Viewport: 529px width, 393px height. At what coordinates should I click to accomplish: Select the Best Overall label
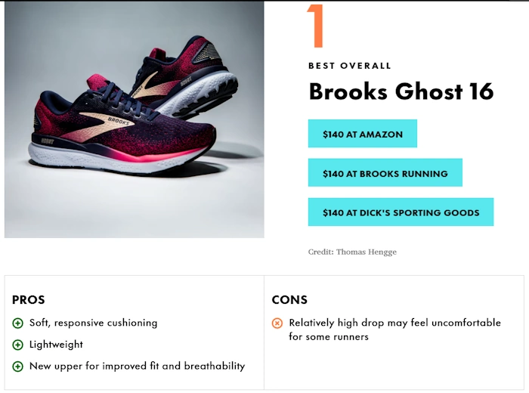[x=349, y=66]
